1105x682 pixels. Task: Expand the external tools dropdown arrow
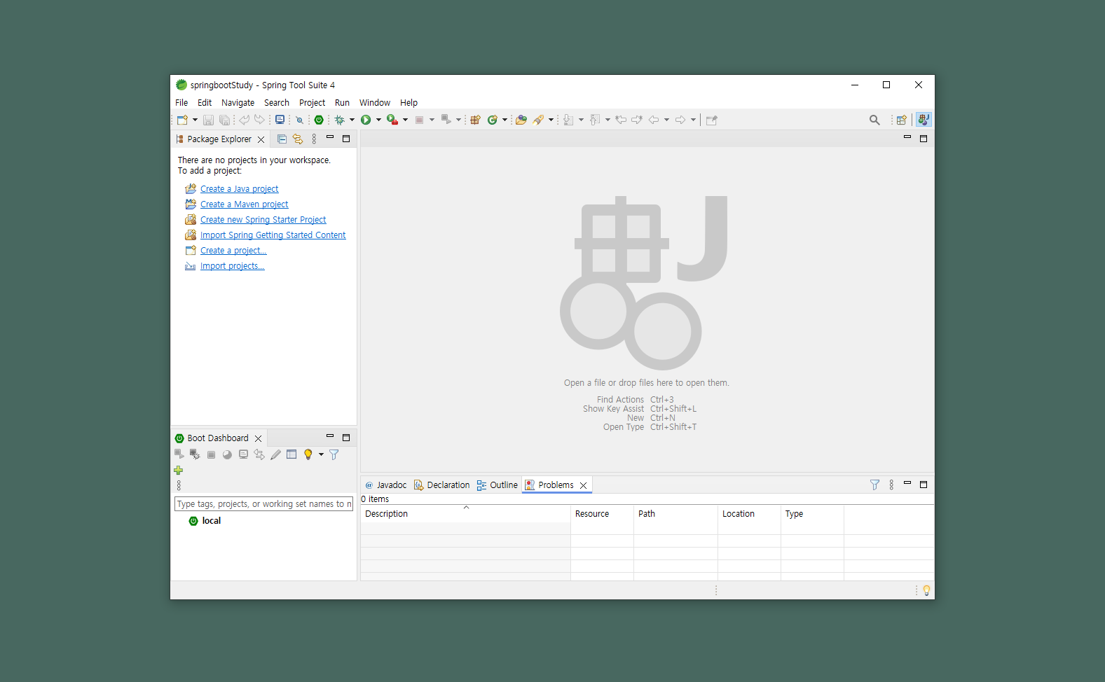click(x=405, y=120)
